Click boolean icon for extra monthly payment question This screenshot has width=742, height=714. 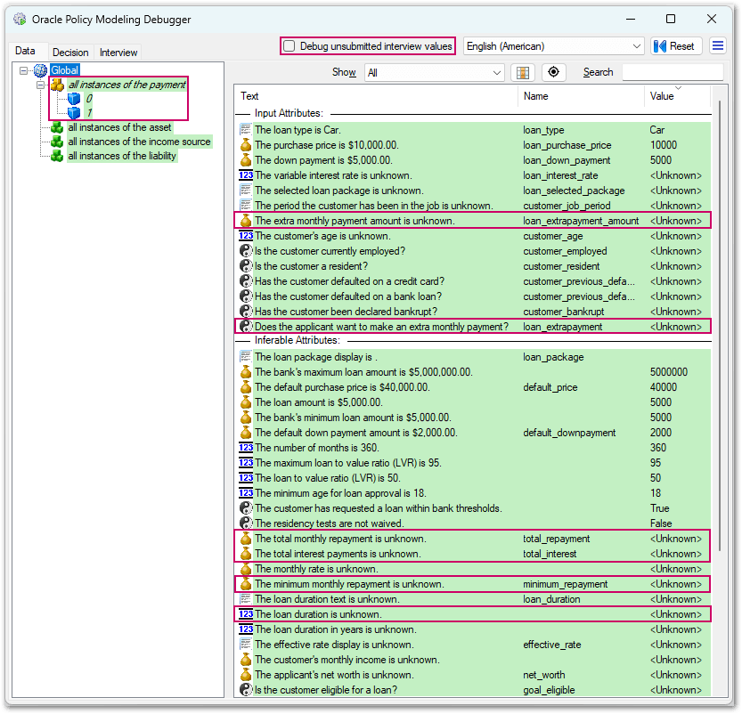pos(246,326)
